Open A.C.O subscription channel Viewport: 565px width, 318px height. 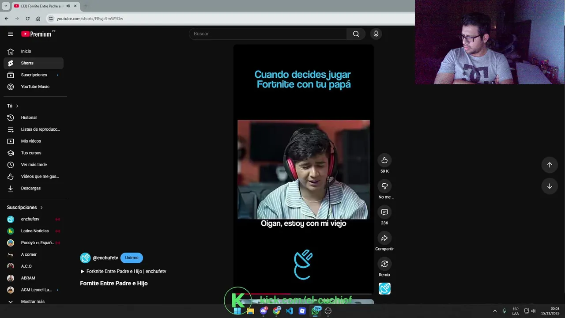[x=34, y=266]
